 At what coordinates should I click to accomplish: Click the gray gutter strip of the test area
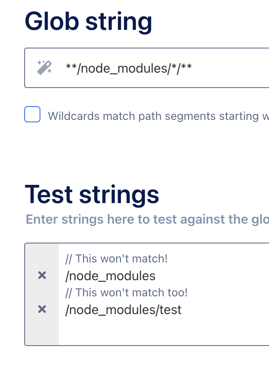42,331
